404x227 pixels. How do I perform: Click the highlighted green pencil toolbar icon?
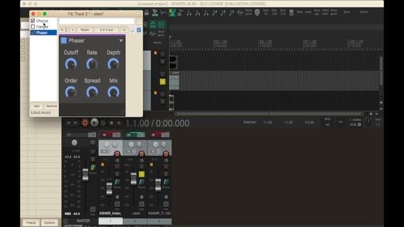click(172, 13)
